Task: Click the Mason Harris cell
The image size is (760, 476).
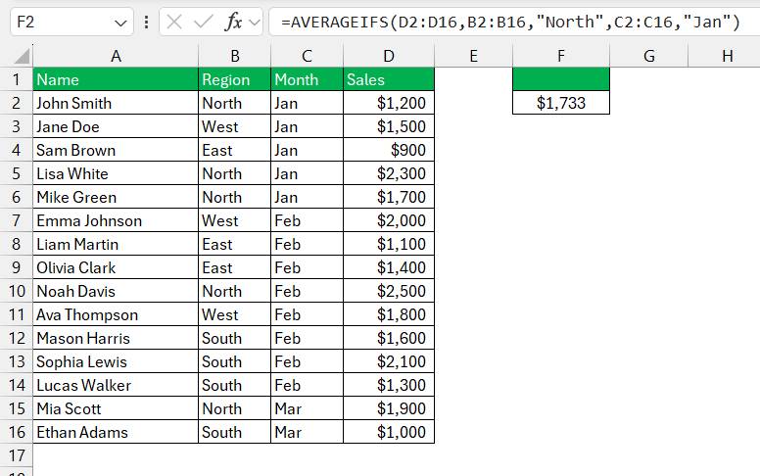Action: [116, 338]
